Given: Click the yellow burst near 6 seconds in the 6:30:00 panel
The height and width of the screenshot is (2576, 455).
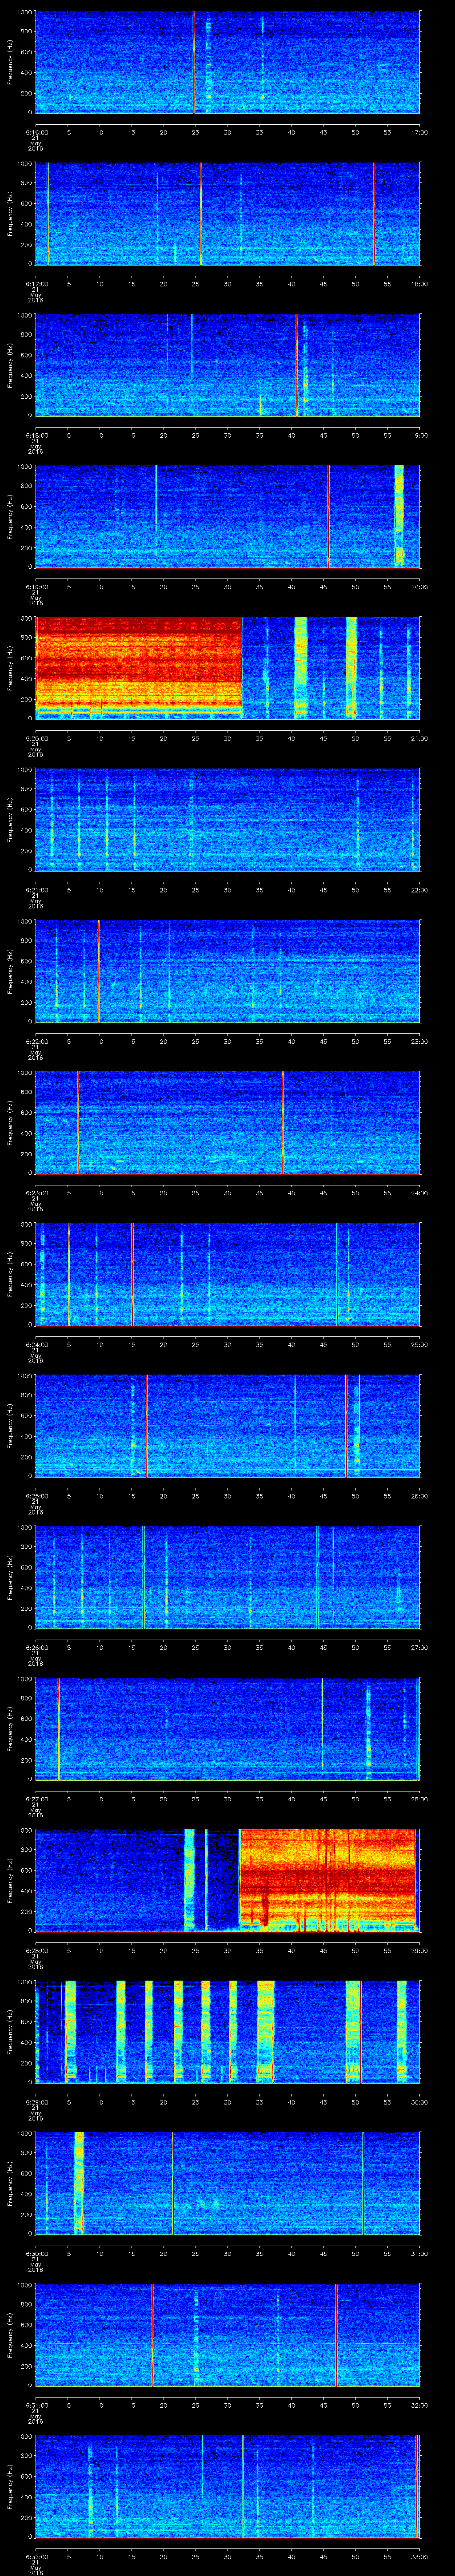Looking at the screenshot, I should [79, 2182].
